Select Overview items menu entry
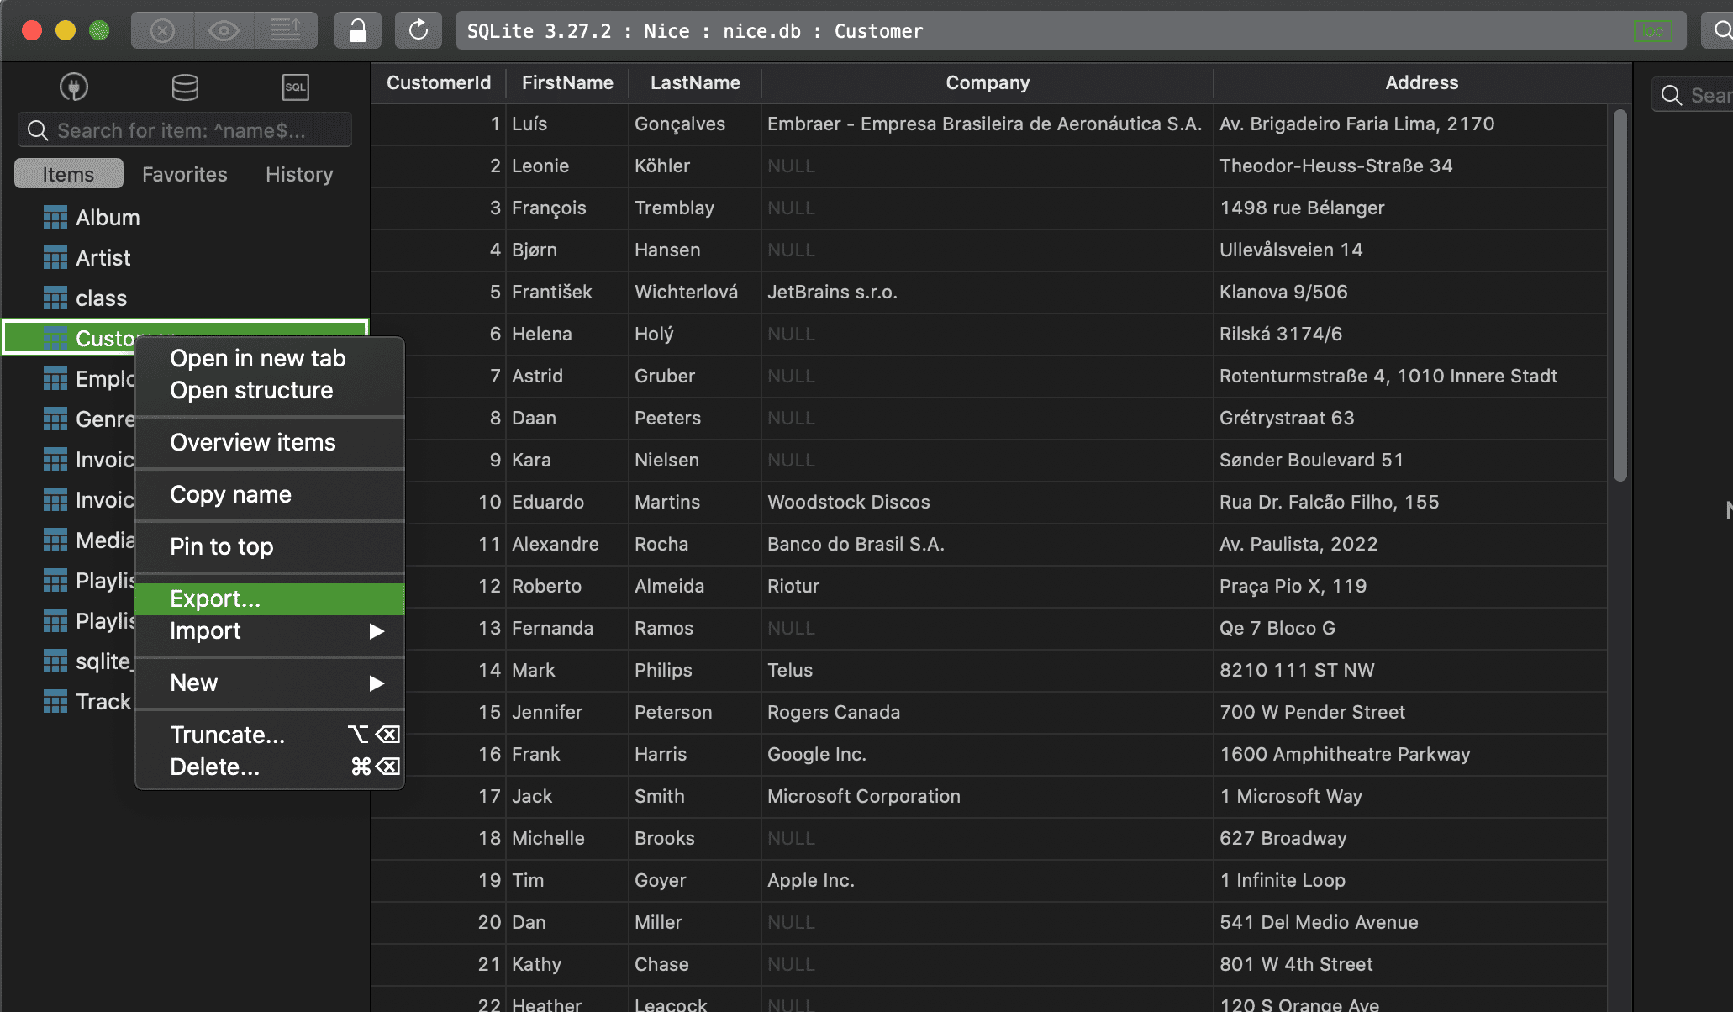Image resolution: width=1733 pixels, height=1012 pixels. [270, 443]
